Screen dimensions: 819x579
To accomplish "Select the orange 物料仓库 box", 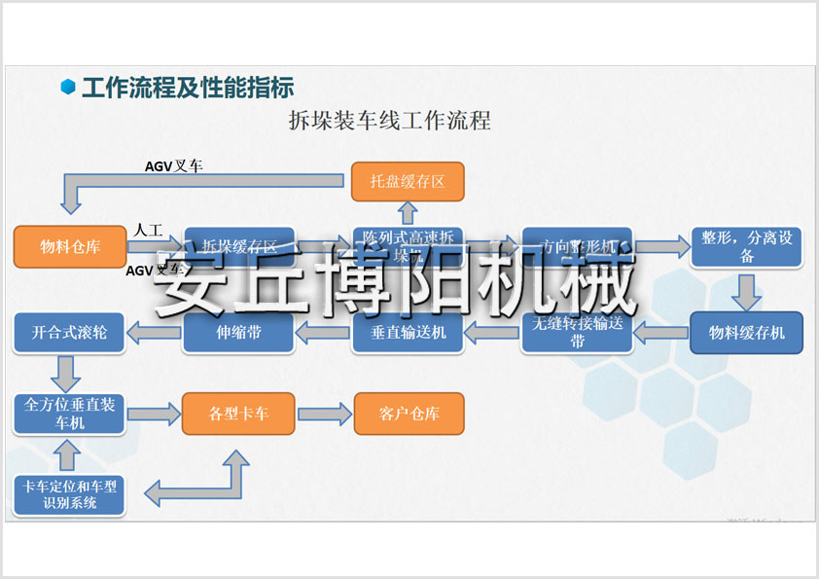I will tap(70, 246).
